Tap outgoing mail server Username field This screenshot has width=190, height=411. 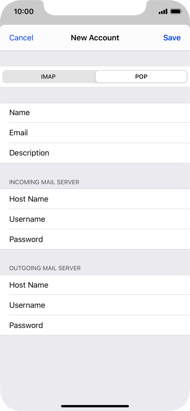click(95, 305)
